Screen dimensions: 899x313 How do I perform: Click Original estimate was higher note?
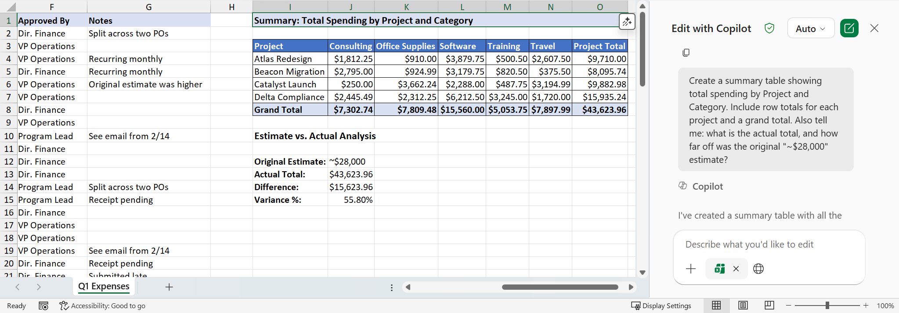coord(148,84)
